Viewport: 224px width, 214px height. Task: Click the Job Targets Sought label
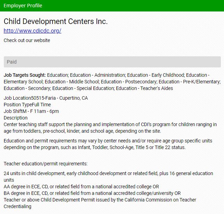[25, 75]
